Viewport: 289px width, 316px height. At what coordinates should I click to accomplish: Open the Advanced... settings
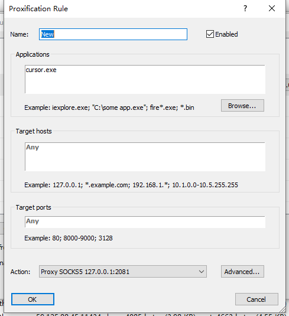point(242,272)
